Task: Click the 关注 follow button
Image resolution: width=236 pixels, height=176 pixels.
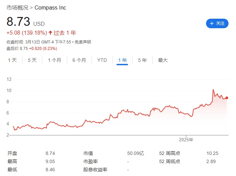Action: click(217, 23)
